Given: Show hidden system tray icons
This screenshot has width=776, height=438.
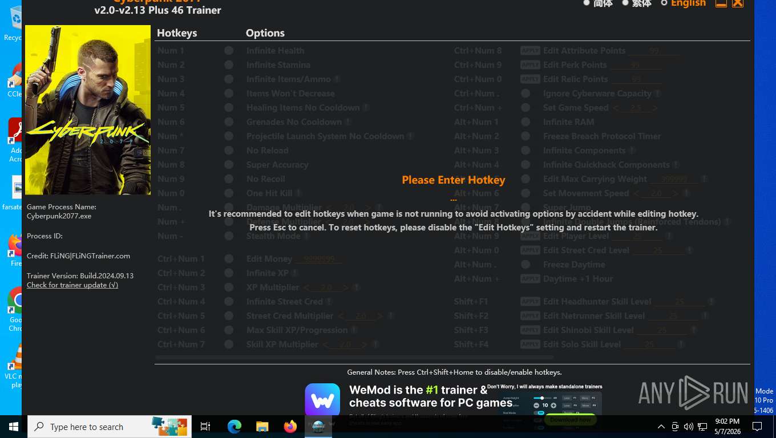Looking at the screenshot, I should point(661,427).
